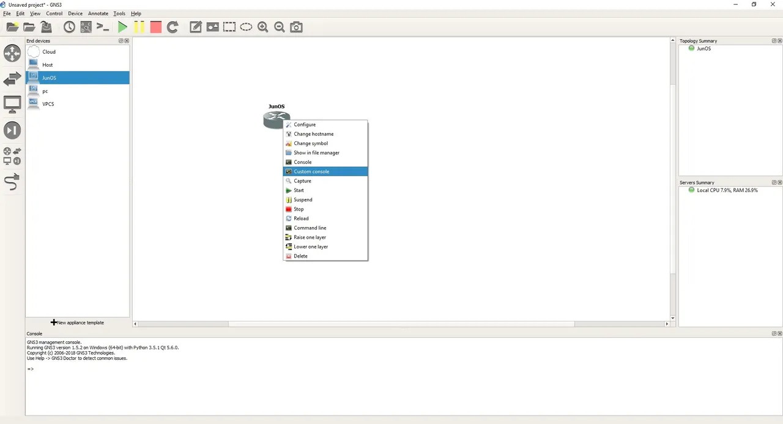Click the Zoom in magnifier icon

click(263, 27)
